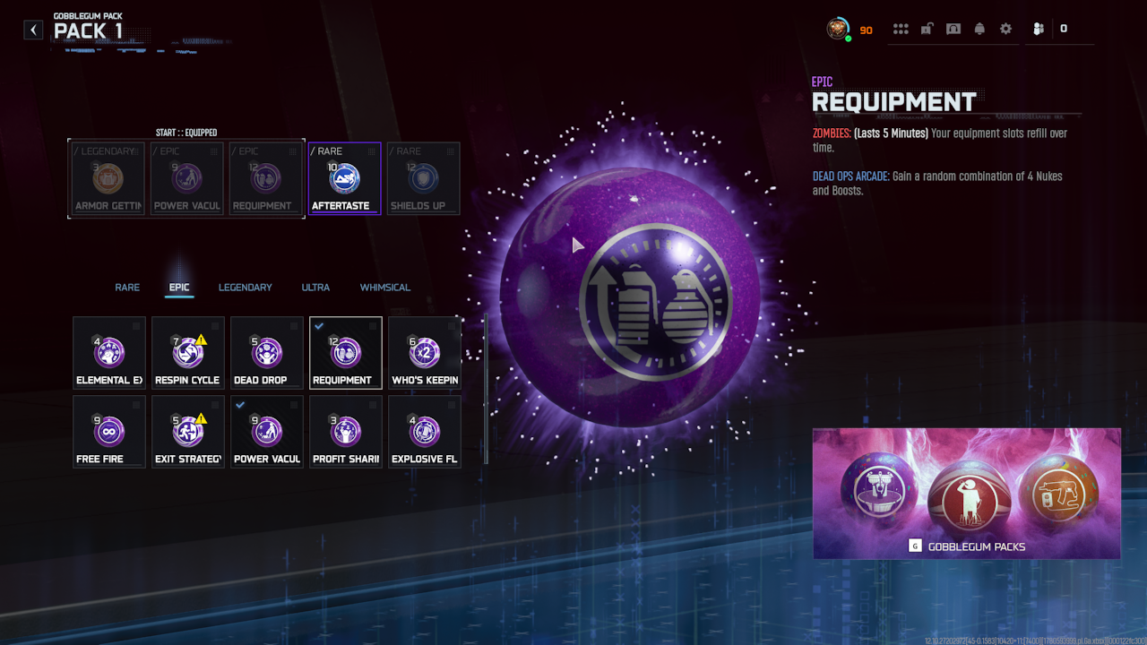
Task: Click the player level number 90
Action: click(866, 30)
